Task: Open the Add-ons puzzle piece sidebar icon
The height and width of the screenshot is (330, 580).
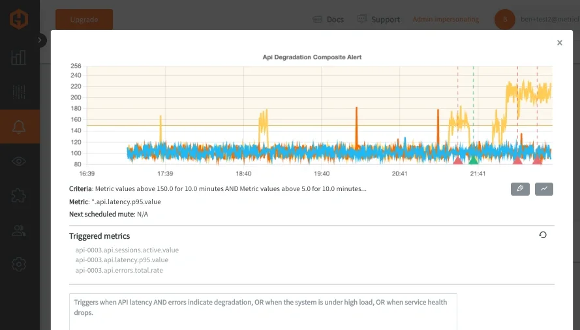Action: pyautogui.click(x=18, y=196)
